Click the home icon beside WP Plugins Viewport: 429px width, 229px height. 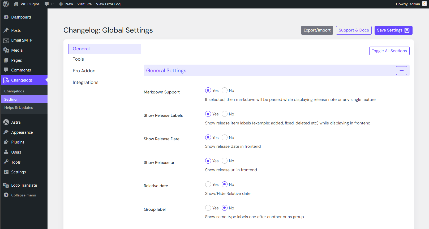16,4
